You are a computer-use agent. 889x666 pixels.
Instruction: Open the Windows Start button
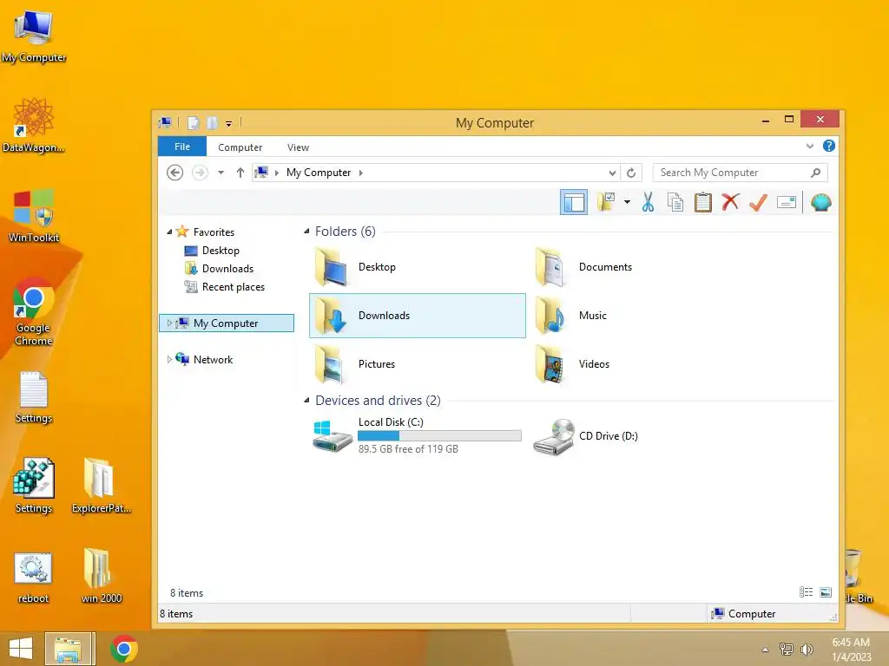(x=21, y=649)
